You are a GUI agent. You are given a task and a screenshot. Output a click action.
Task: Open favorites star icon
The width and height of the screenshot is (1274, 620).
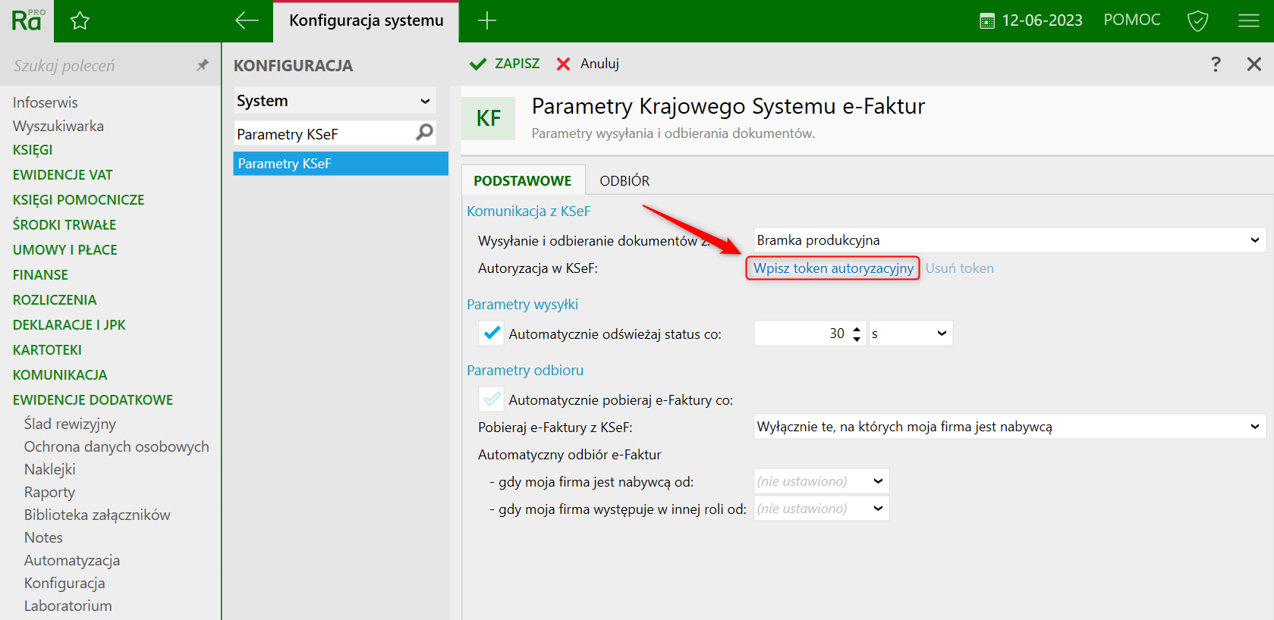point(80,21)
